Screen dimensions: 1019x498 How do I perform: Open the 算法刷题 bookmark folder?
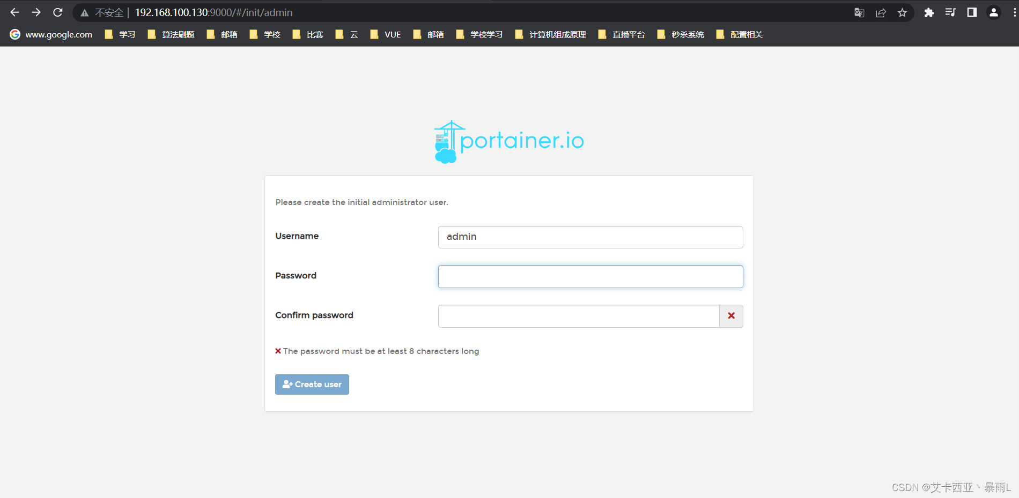point(171,34)
